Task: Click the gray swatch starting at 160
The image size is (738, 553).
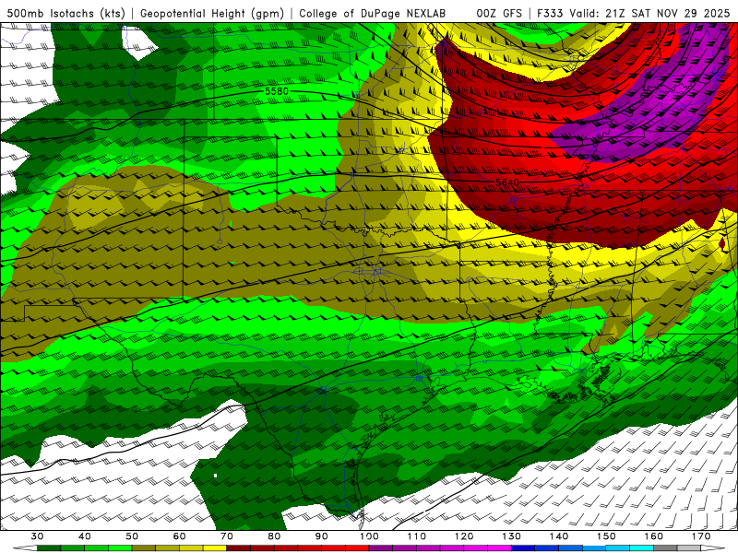Action: tap(665, 548)
